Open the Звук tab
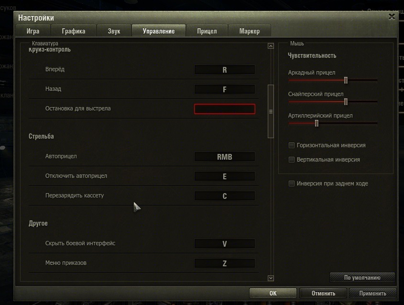The width and height of the screenshot is (404, 305). 114,31
